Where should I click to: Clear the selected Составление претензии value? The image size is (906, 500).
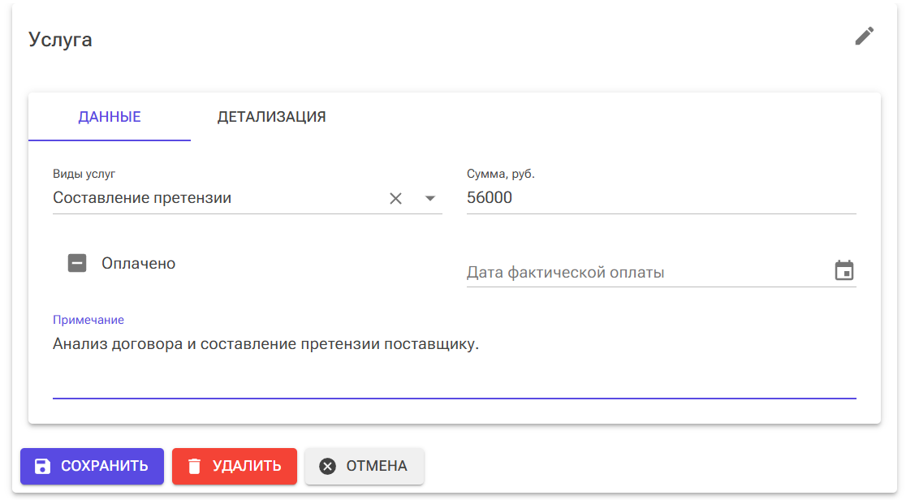click(x=395, y=199)
